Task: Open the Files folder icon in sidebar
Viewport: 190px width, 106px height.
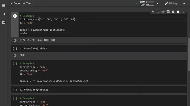Action: click(4, 22)
